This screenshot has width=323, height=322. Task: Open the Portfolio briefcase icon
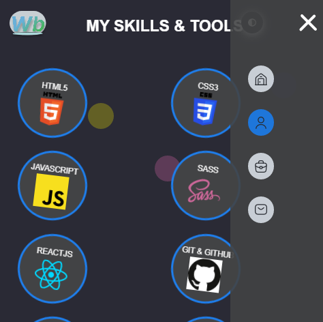pos(261,166)
